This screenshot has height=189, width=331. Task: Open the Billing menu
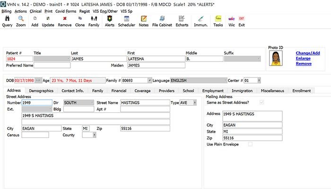[7, 10]
